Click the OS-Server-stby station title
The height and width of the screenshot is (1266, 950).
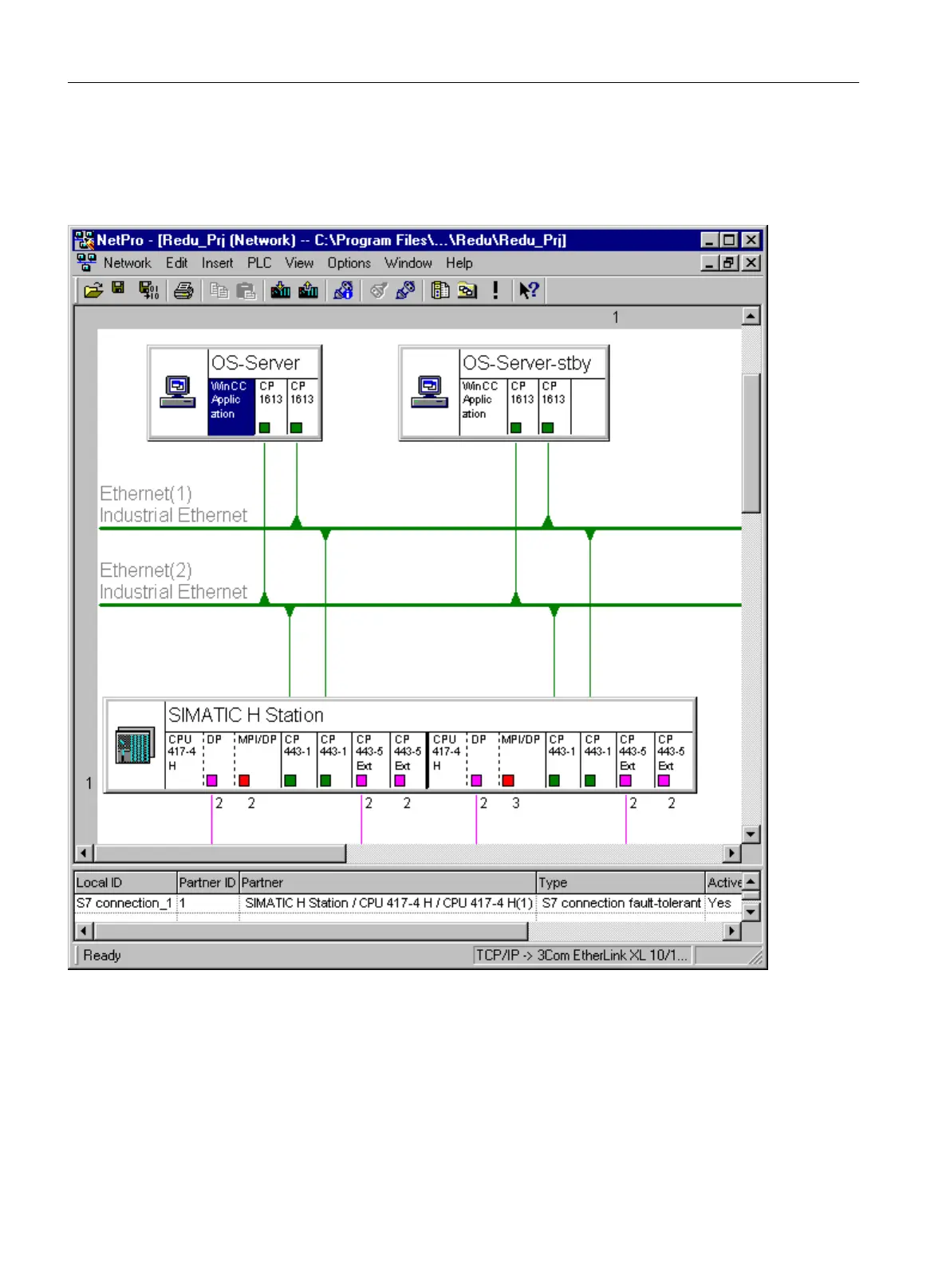click(x=527, y=363)
